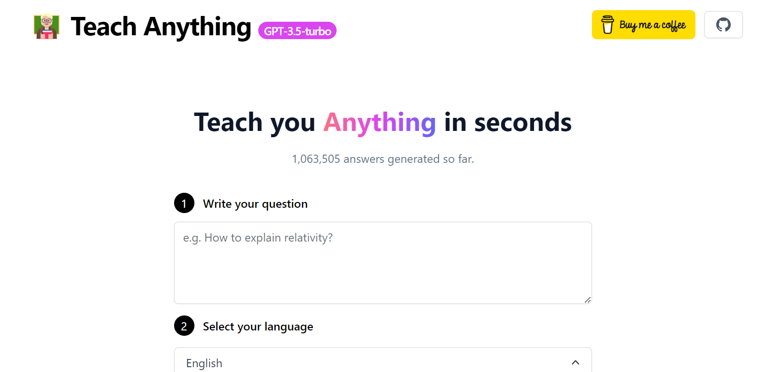783x372 pixels.
Task: Click the Teach you Anything heading
Action: tap(382, 122)
